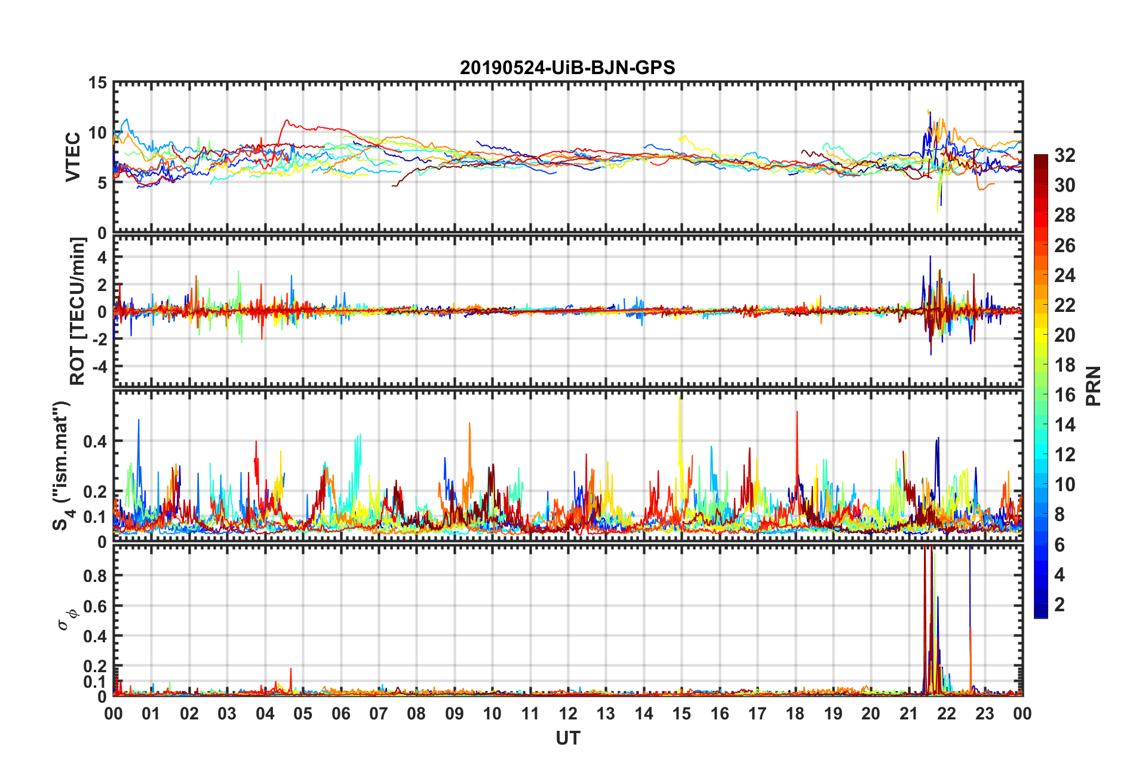
Task: Select the 24 tick on the PRN colorbar
Action: pos(1065,275)
